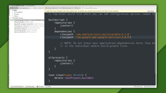
Task: Click the project view tabs overflow arrows
Action: [x=30, y=8]
